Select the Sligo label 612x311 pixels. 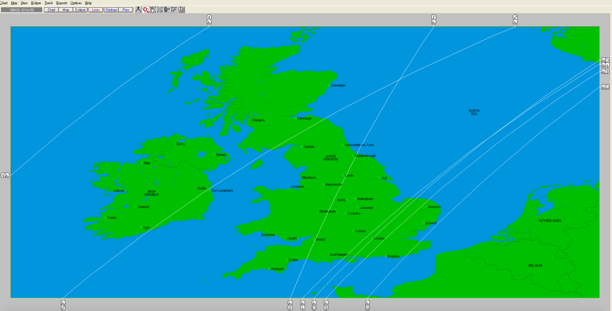pyautogui.click(x=147, y=164)
